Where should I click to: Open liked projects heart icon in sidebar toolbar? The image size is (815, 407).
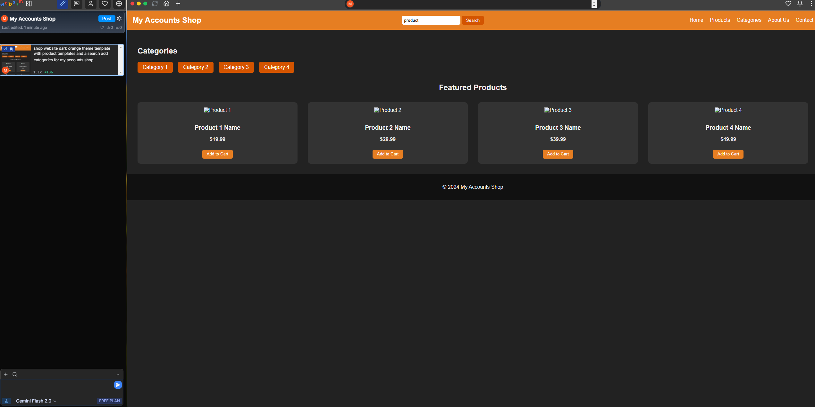point(105,4)
